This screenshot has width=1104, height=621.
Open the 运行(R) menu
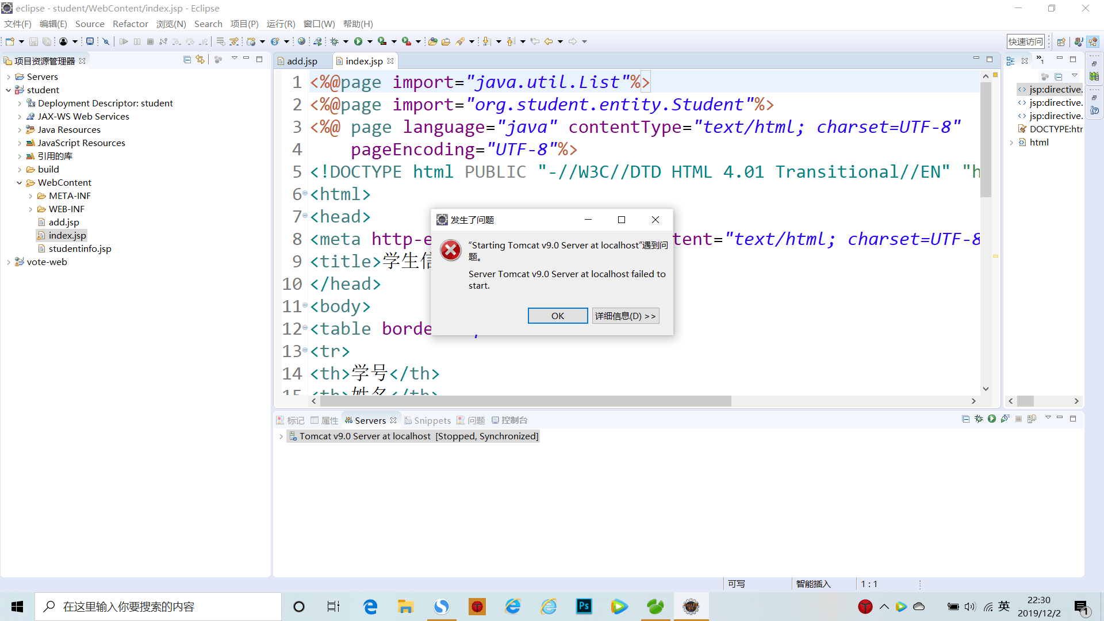[x=281, y=24]
